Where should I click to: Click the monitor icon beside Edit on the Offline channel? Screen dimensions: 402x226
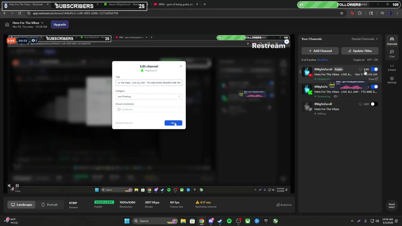[x=361, y=104]
